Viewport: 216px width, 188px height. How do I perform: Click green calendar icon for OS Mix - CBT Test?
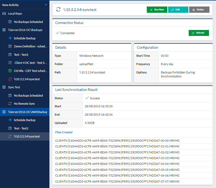pos(10,71)
